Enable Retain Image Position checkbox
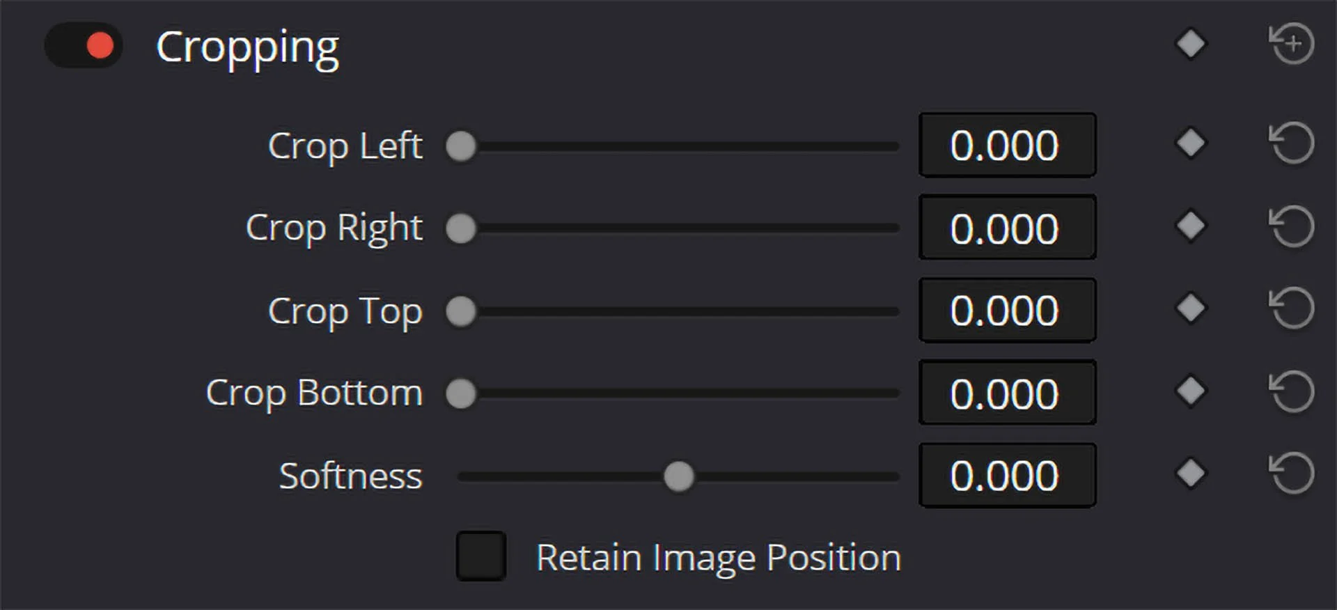The height and width of the screenshot is (610, 1337). pyautogui.click(x=481, y=556)
